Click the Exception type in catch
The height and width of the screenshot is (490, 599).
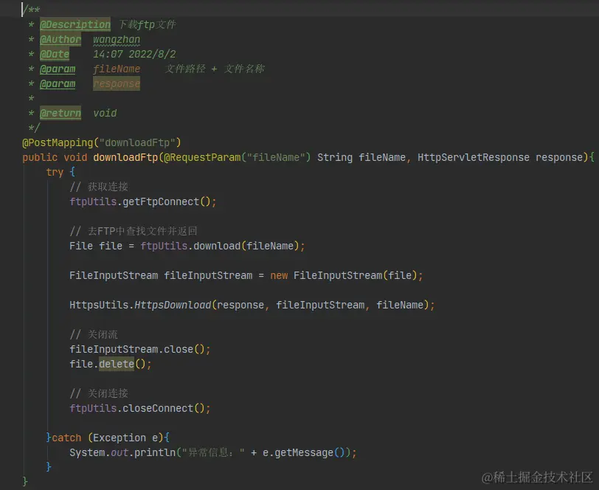click(120, 438)
